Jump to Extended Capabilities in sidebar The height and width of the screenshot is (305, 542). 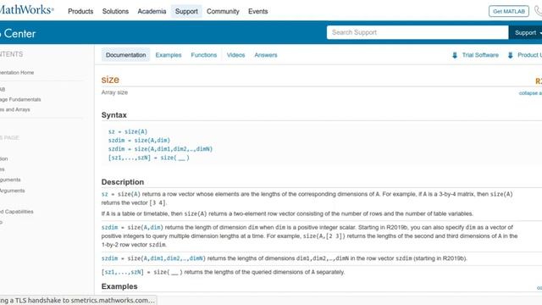(x=17, y=212)
